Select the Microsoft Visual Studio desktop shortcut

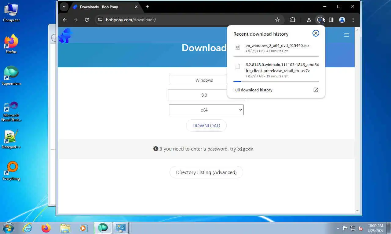11,112
